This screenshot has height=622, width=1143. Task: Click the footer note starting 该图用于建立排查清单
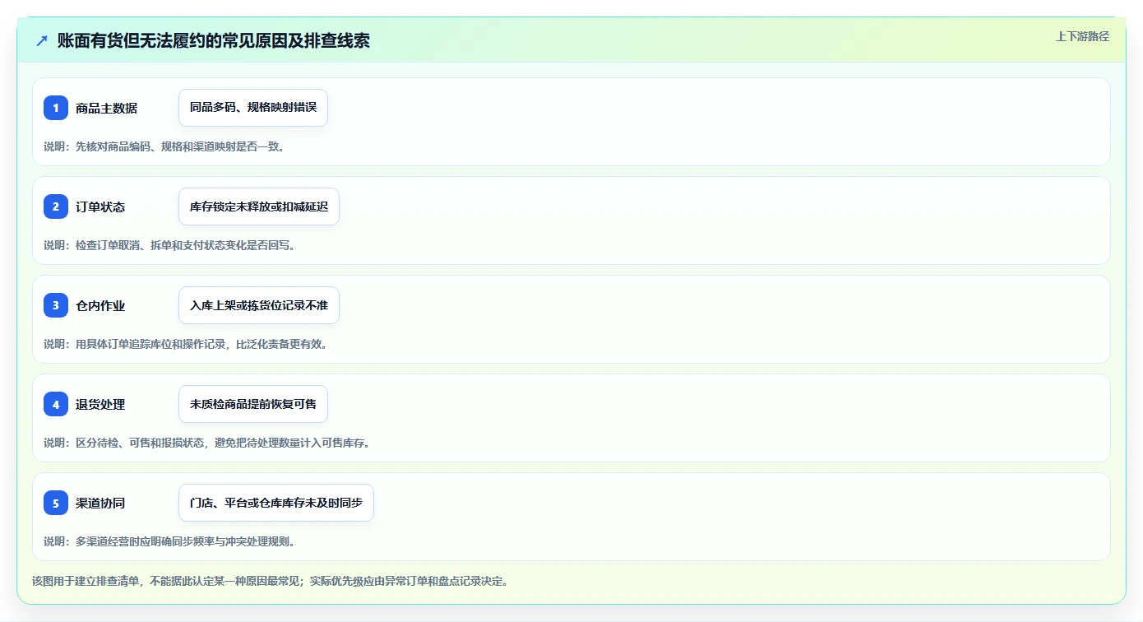270,581
